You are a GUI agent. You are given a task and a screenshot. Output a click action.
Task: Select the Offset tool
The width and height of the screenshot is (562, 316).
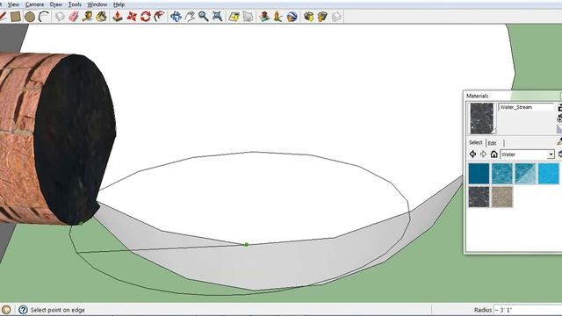[159, 17]
